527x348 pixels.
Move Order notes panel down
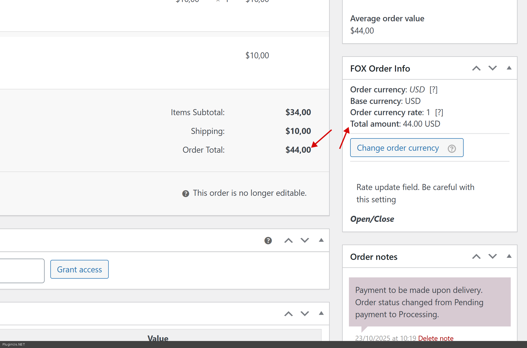(492, 257)
